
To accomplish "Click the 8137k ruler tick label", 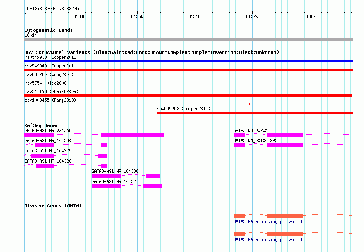I will click(252, 16).
